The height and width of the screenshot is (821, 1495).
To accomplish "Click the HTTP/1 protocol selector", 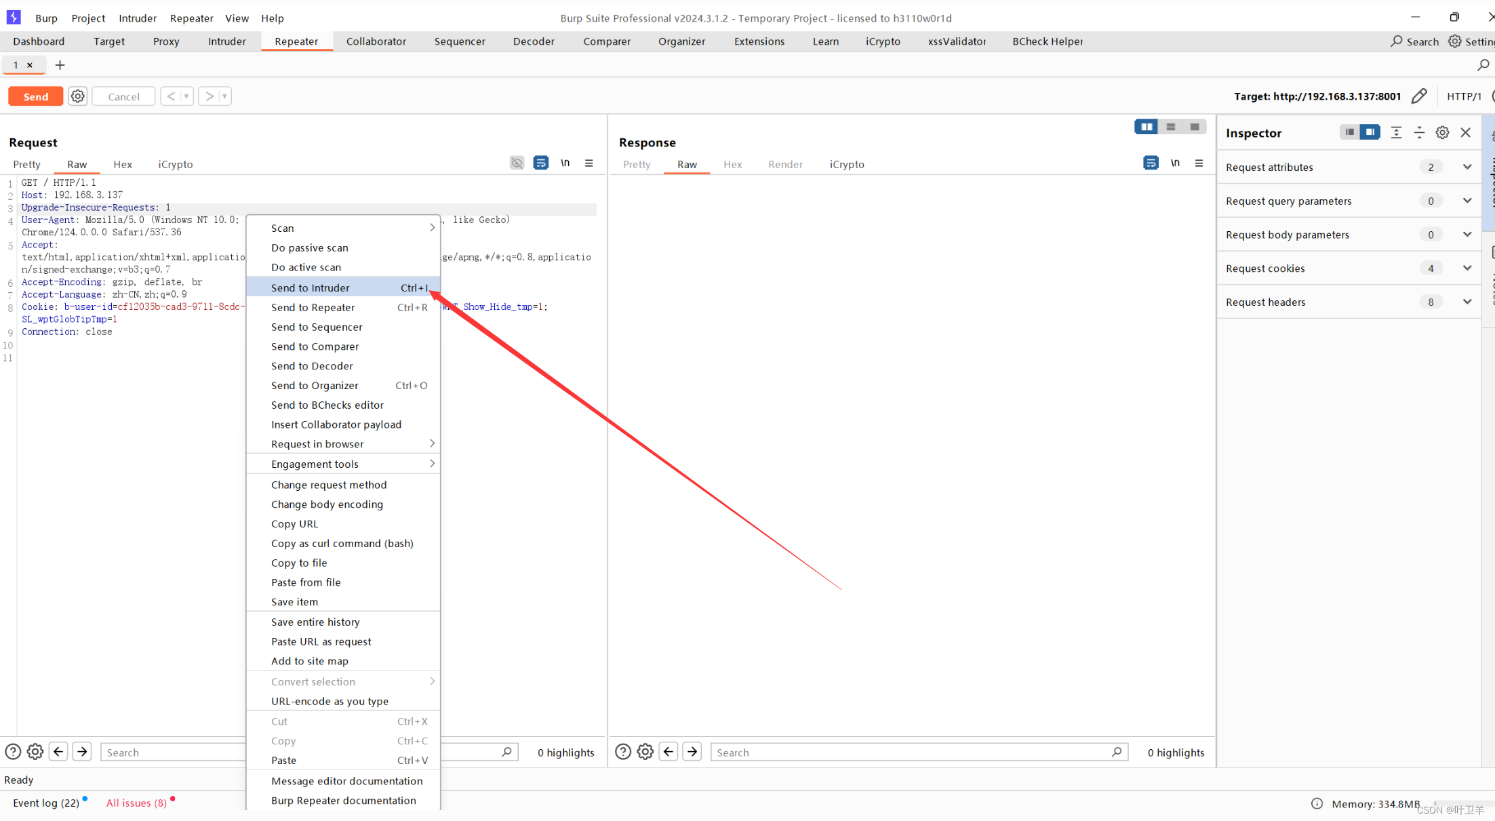I will 1464,96.
